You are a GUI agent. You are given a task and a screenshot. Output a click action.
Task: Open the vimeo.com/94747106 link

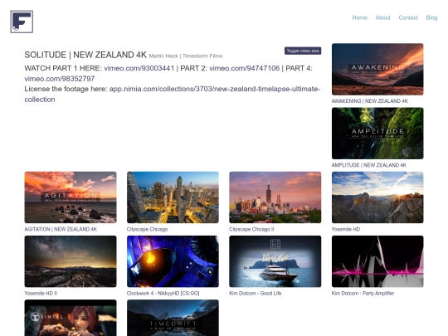click(x=244, y=68)
